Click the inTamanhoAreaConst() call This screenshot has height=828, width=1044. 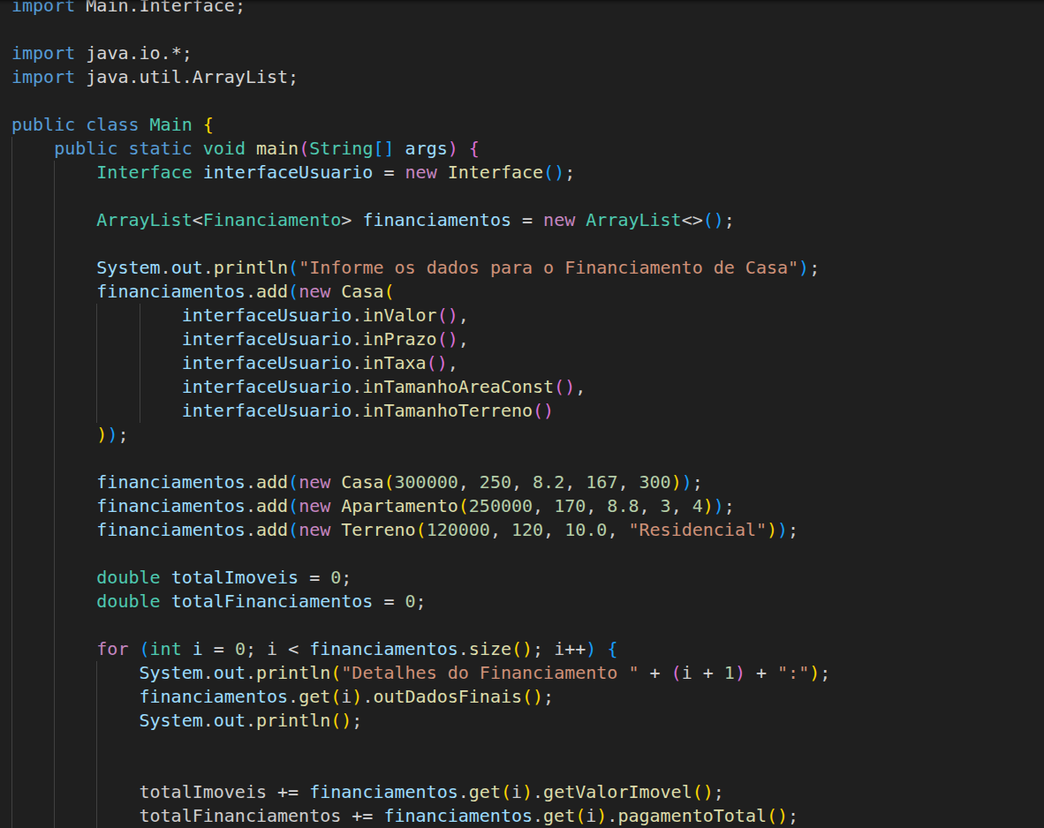[x=459, y=387]
